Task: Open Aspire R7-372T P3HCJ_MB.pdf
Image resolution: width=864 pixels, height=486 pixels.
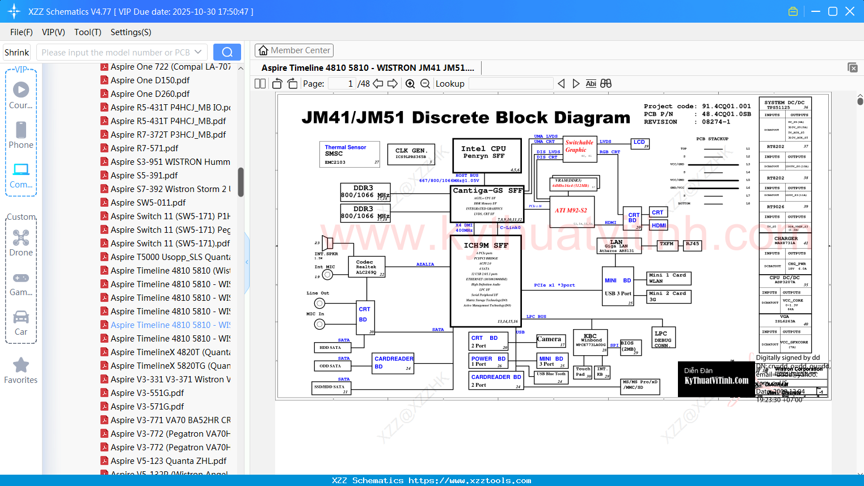Action: (168, 135)
